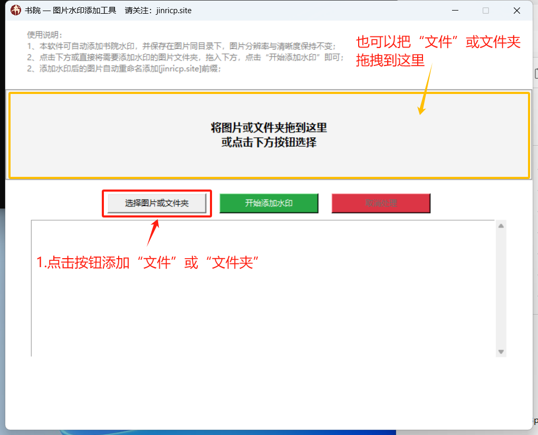Screen dimensions: 538x435
Task: Click the scrollbar down arrow
Action: tap(501, 351)
